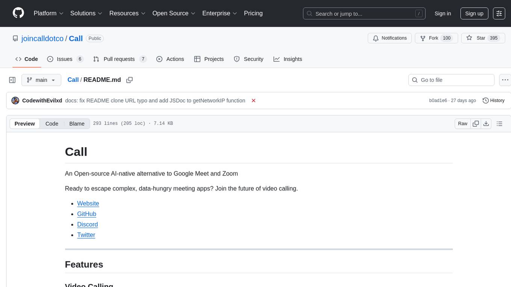Image resolution: width=511 pixels, height=287 pixels.
Task: Open Notifications for this repository
Action: tap(390, 38)
